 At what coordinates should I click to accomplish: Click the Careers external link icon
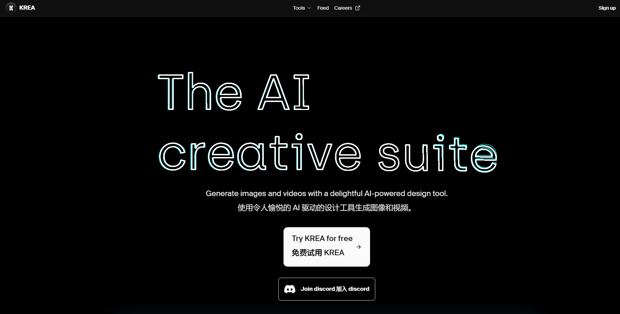pos(358,8)
